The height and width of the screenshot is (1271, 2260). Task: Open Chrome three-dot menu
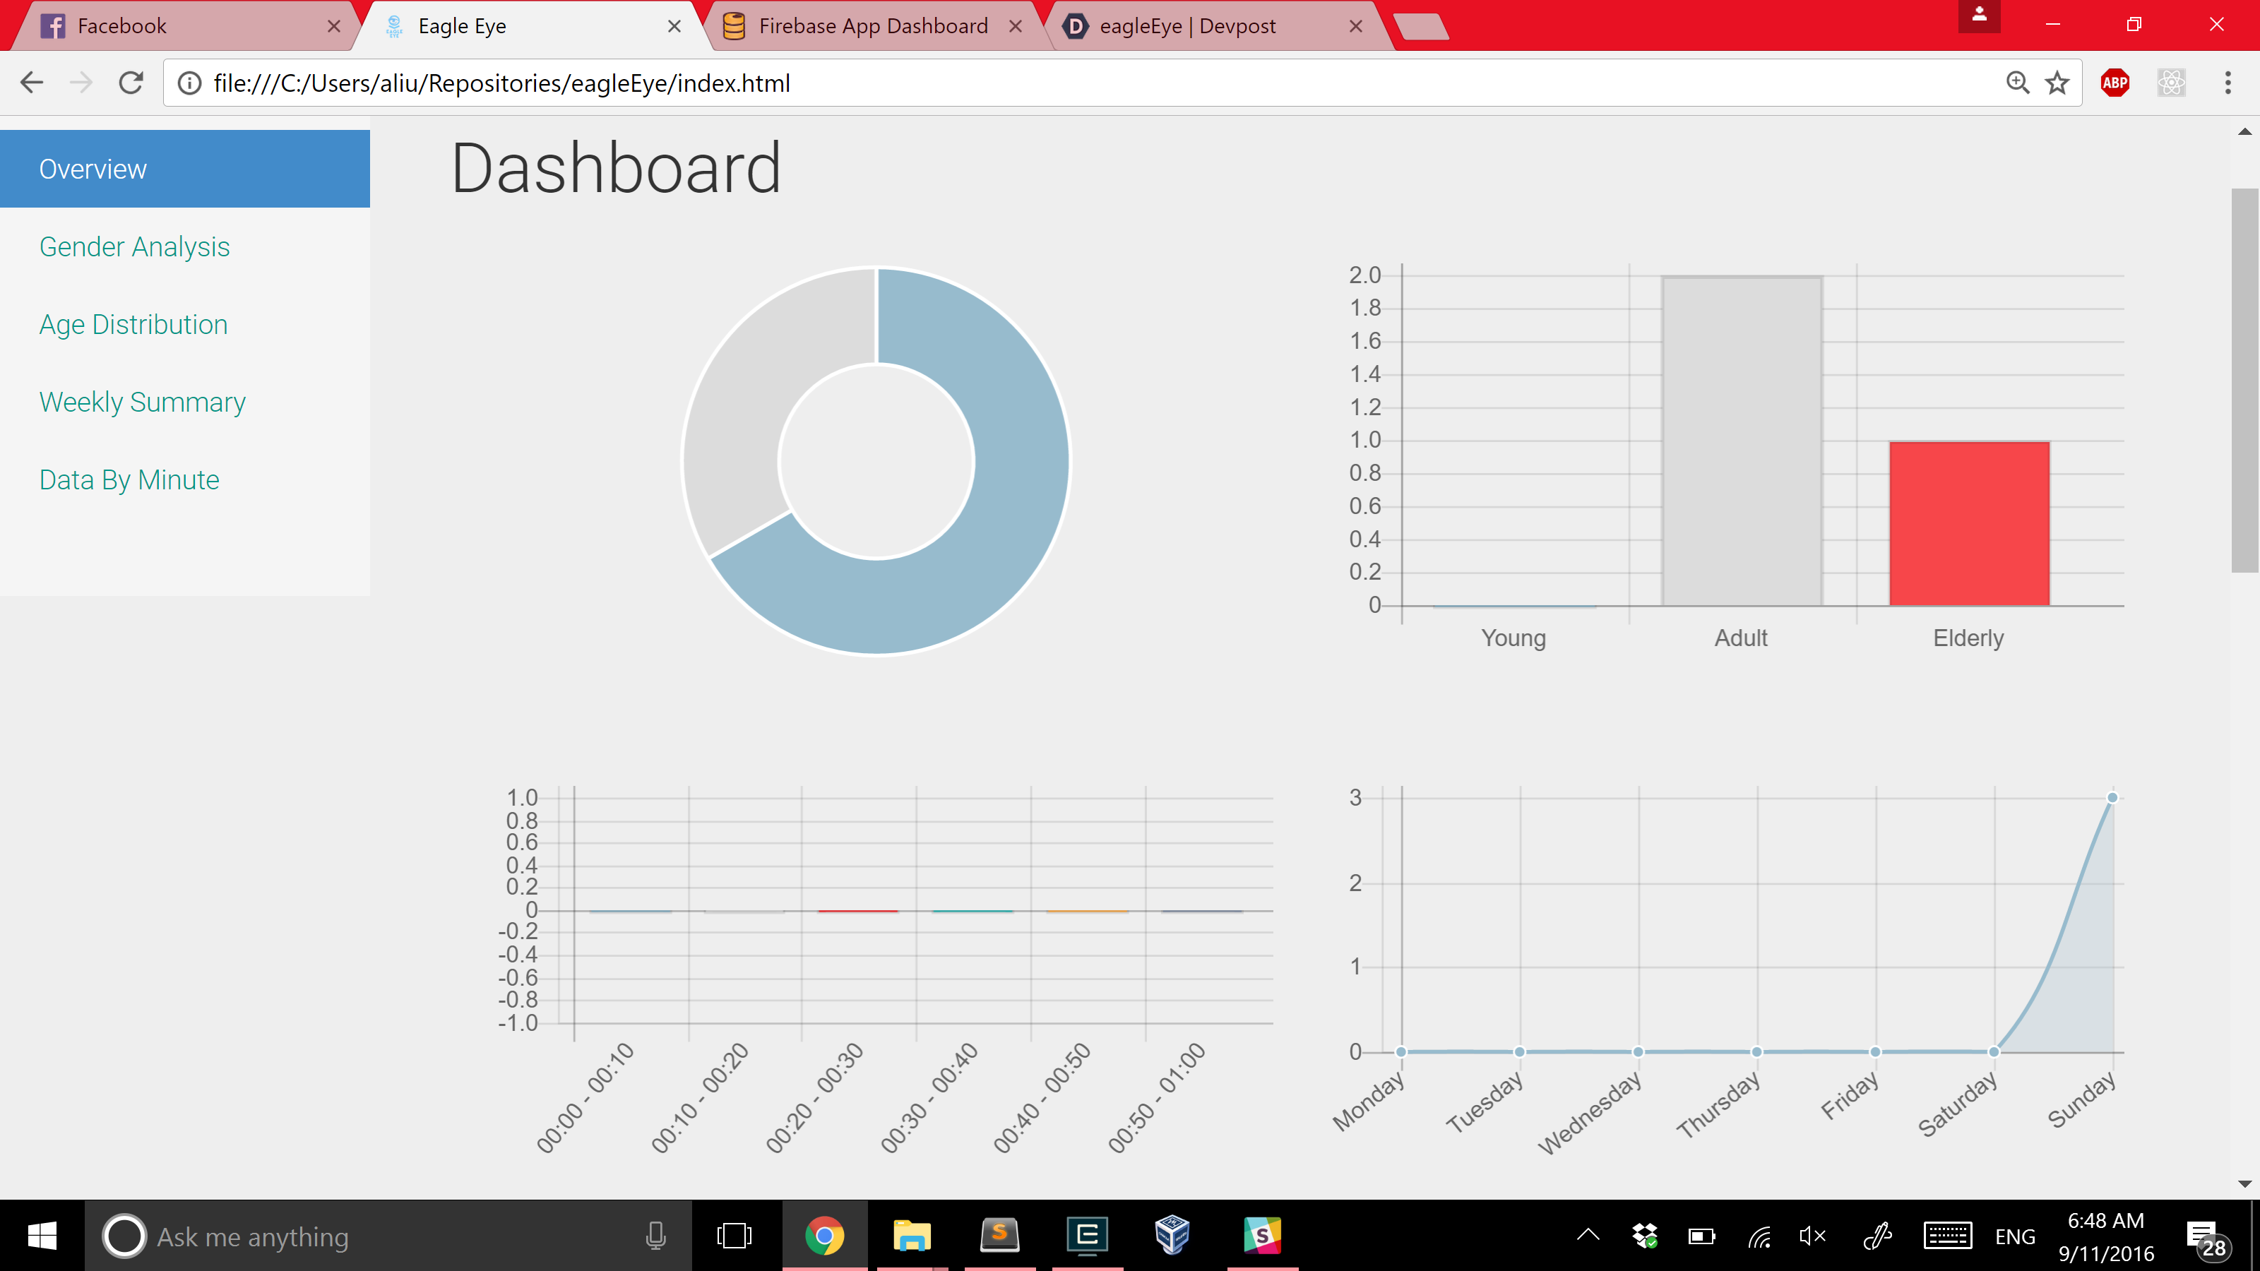(x=2228, y=83)
